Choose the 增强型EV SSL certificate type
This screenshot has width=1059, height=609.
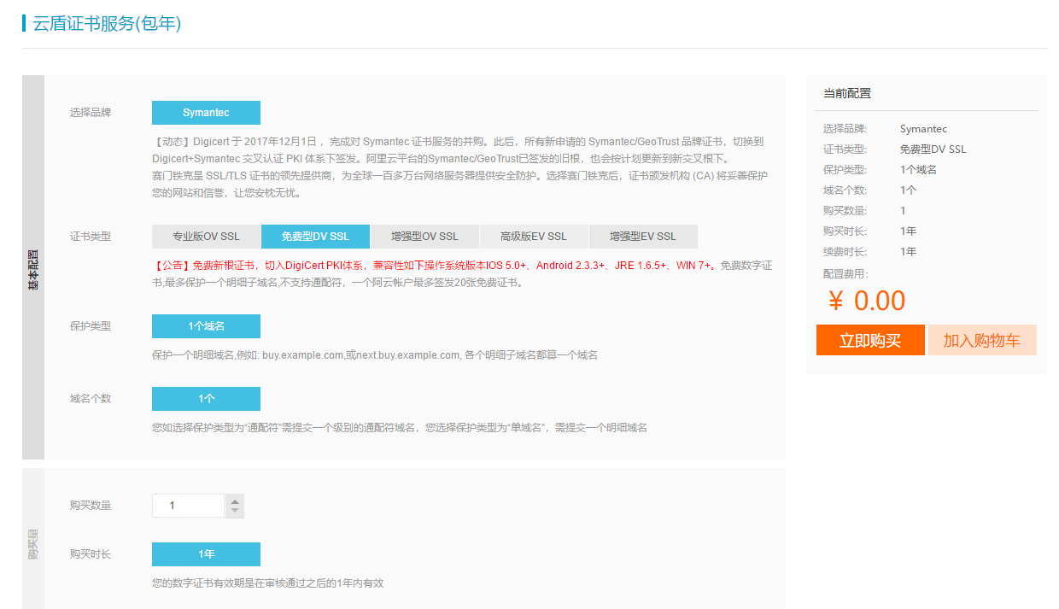[x=643, y=237]
